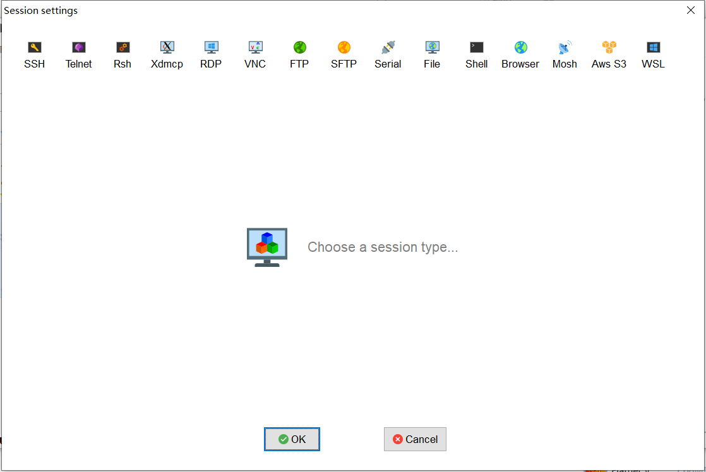This screenshot has height=472, width=706.
Task: Select the Browser session type
Action: click(520, 55)
